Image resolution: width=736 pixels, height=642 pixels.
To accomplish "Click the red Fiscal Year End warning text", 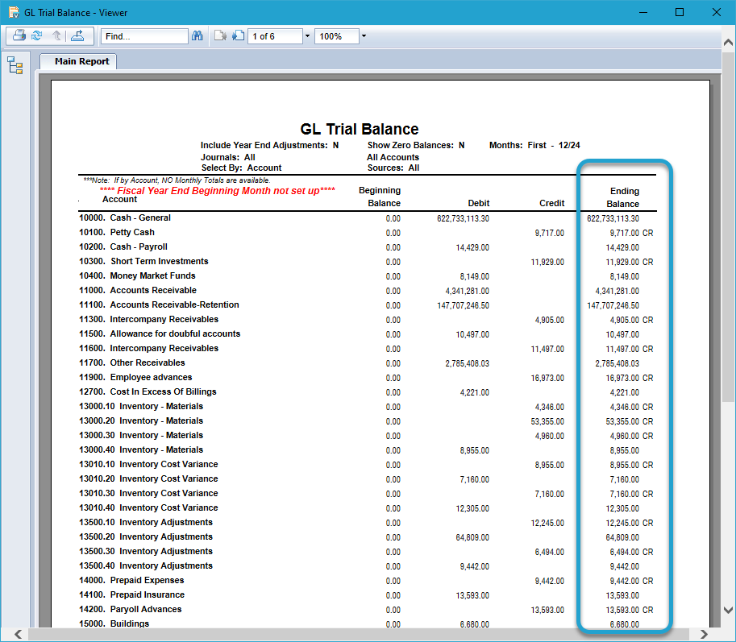I will tap(218, 190).
